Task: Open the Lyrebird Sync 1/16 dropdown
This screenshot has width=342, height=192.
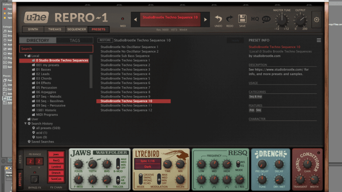Action: pyautogui.click(x=147, y=161)
